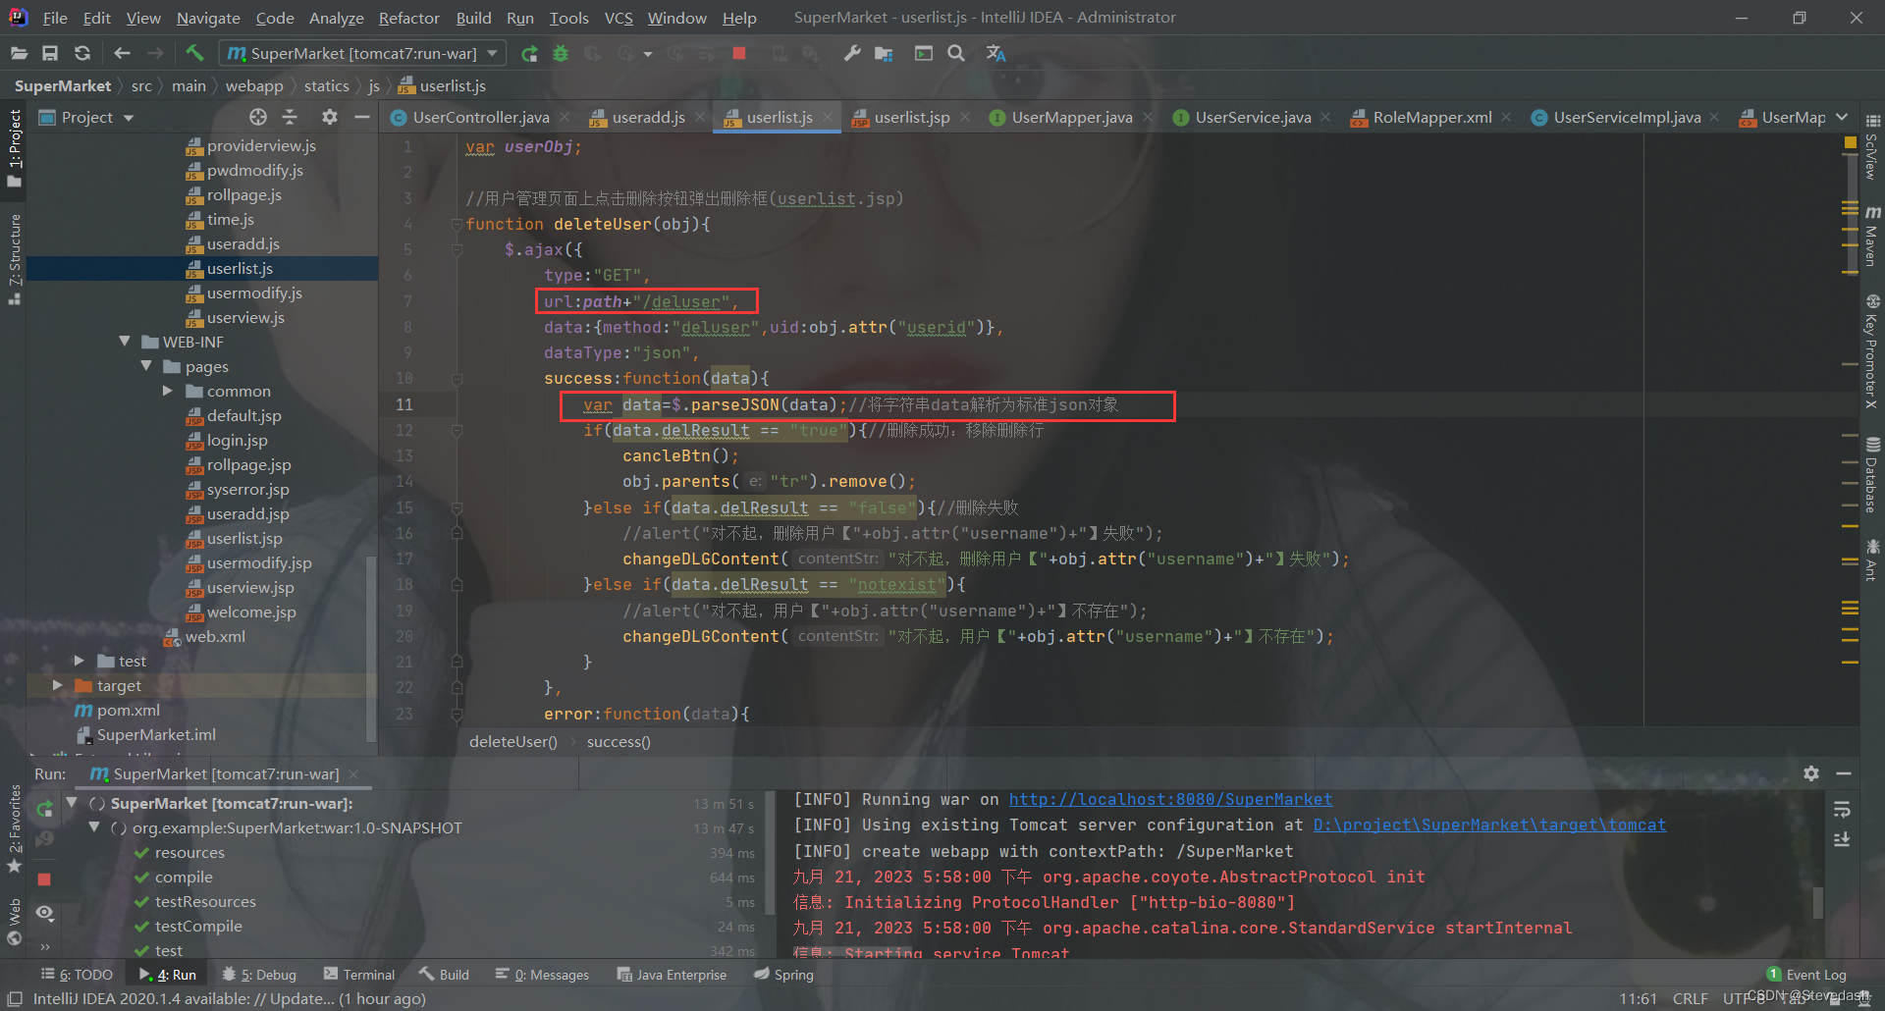Click the locate/select opened file target icon
1885x1011 pixels.
pyautogui.click(x=257, y=117)
